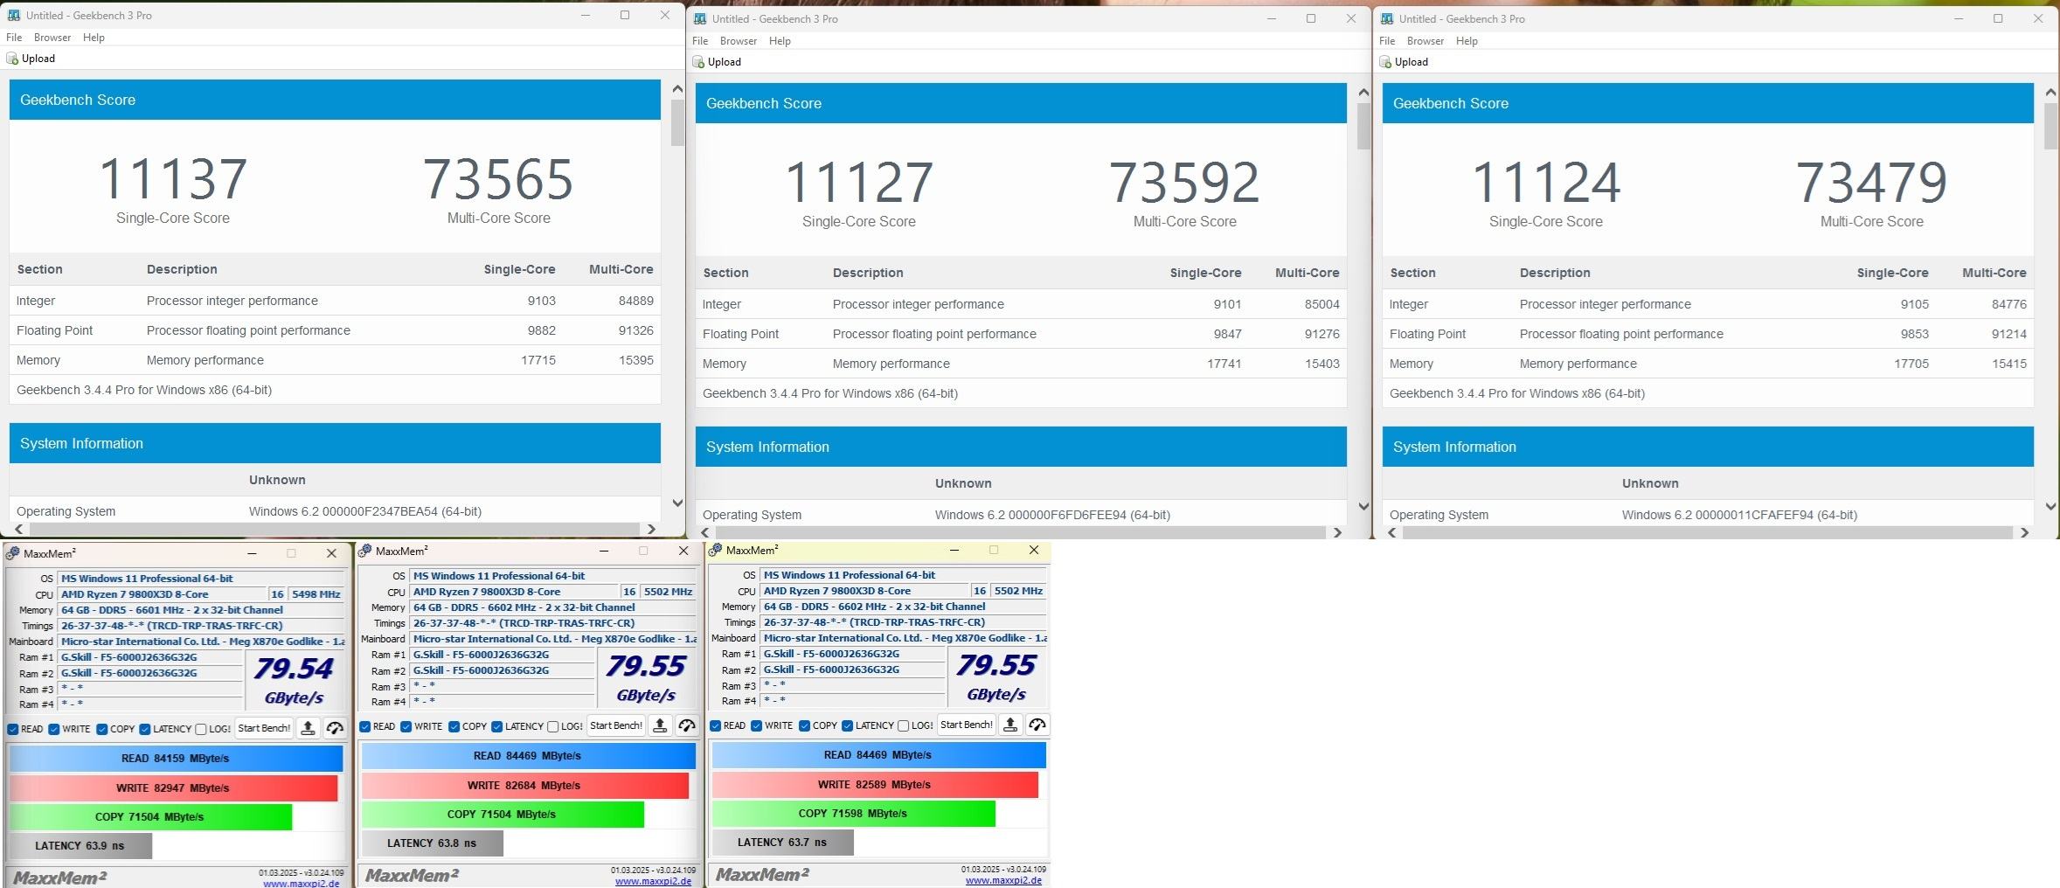Click the integer multi-core value 84889
2060x888 pixels.
(635, 301)
